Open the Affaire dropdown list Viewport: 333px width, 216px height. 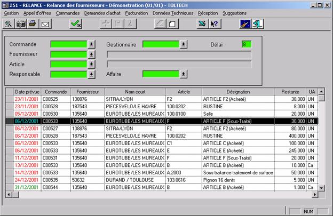pyautogui.click(x=184, y=74)
